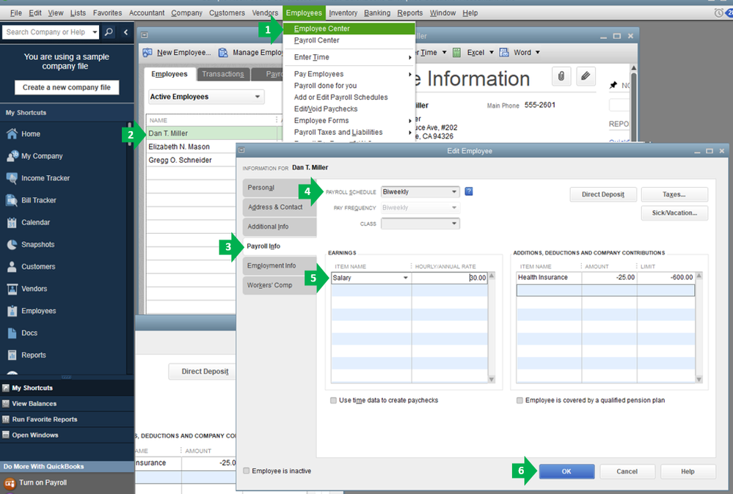Open Snapshots shortcut
The width and height of the screenshot is (733, 494).
click(x=37, y=244)
